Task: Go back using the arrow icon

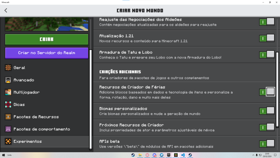Action: point(6,10)
